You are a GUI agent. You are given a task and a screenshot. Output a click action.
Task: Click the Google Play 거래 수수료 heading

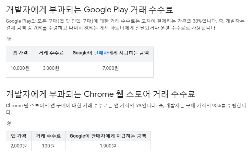pos(89,10)
